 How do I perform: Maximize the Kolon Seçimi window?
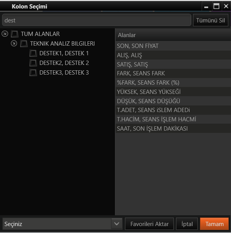[216, 6]
